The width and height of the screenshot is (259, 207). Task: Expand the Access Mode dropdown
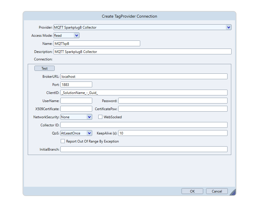click(x=76, y=36)
